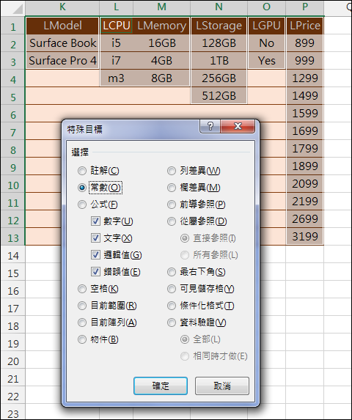The width and height of the screenshot is (352, 420).
Task: Select the 公式(F) radio option
Action: [98, 205]
